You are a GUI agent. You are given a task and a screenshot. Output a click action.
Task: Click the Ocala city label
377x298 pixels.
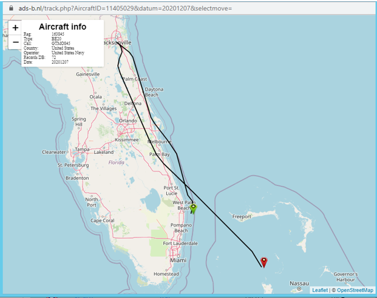95,97
